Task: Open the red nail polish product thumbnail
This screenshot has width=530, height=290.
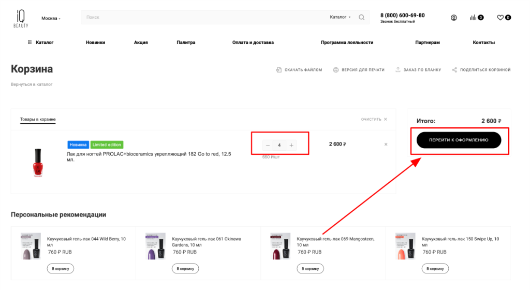Action: pyautogui.click(x=38, y=163)
